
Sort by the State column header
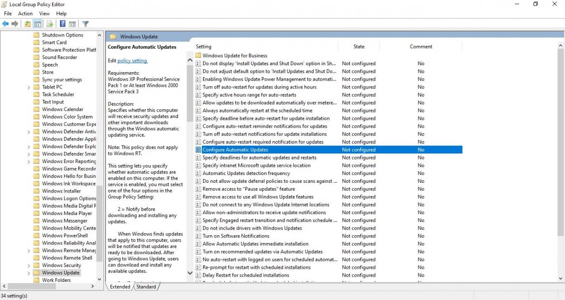click(359, 47)
